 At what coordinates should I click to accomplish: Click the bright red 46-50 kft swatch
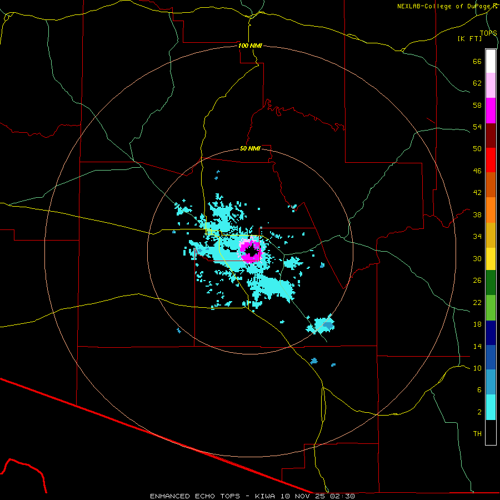click(491, 160)
